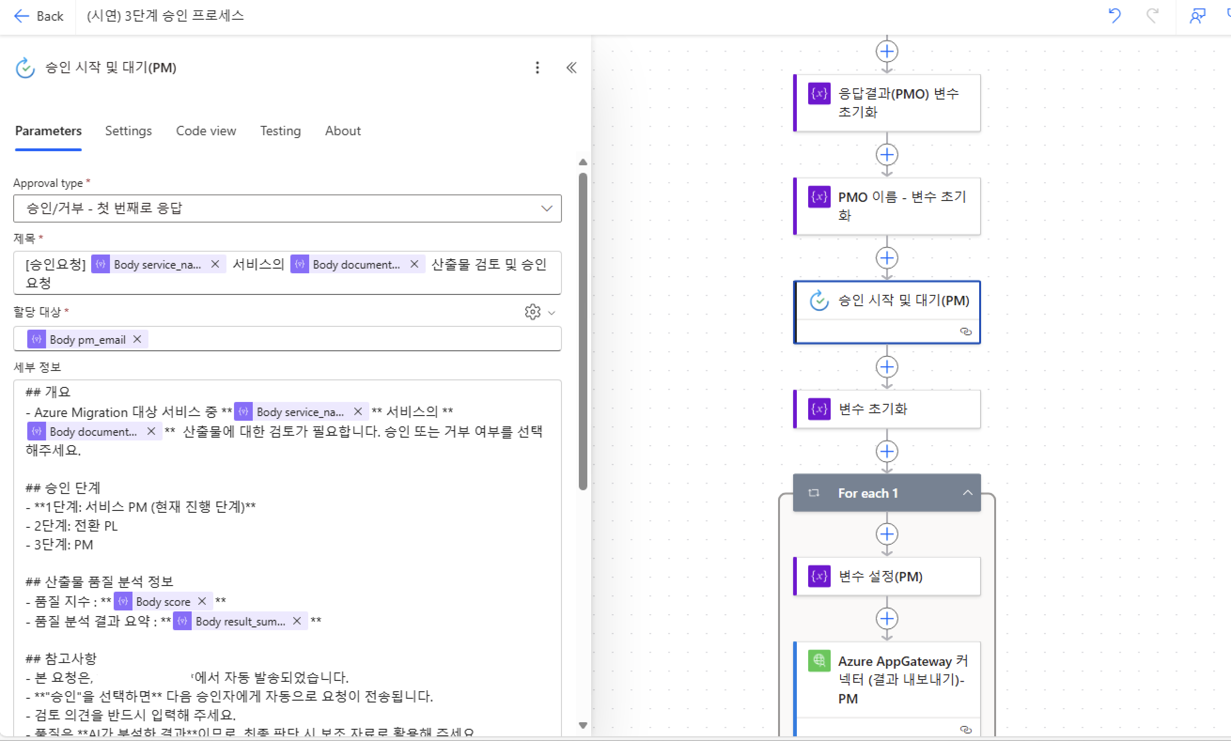Click variable icon on PMO 이름 card
1231x741 pixels.
(819, 197)
